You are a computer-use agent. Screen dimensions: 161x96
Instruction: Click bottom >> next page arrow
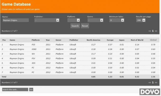(156, 82)
